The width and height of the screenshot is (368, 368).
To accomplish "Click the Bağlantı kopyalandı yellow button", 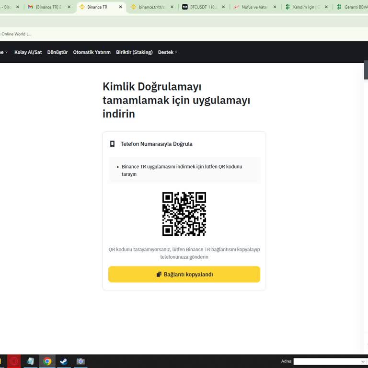I will [184, 274].
